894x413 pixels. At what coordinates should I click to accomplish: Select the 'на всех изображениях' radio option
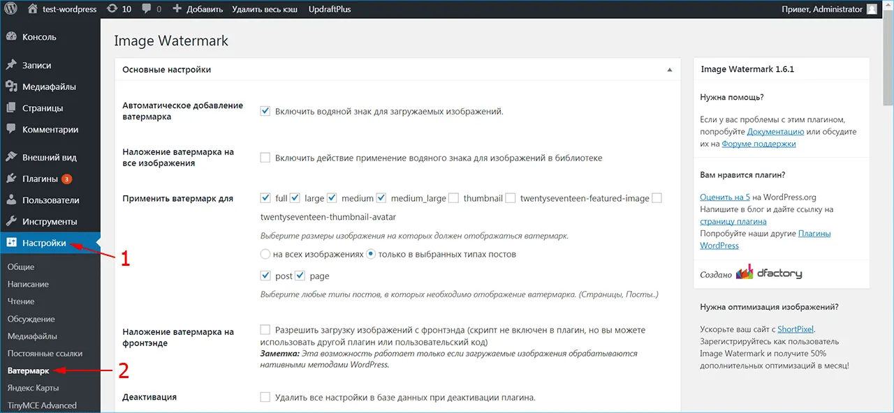click(265, 255)
